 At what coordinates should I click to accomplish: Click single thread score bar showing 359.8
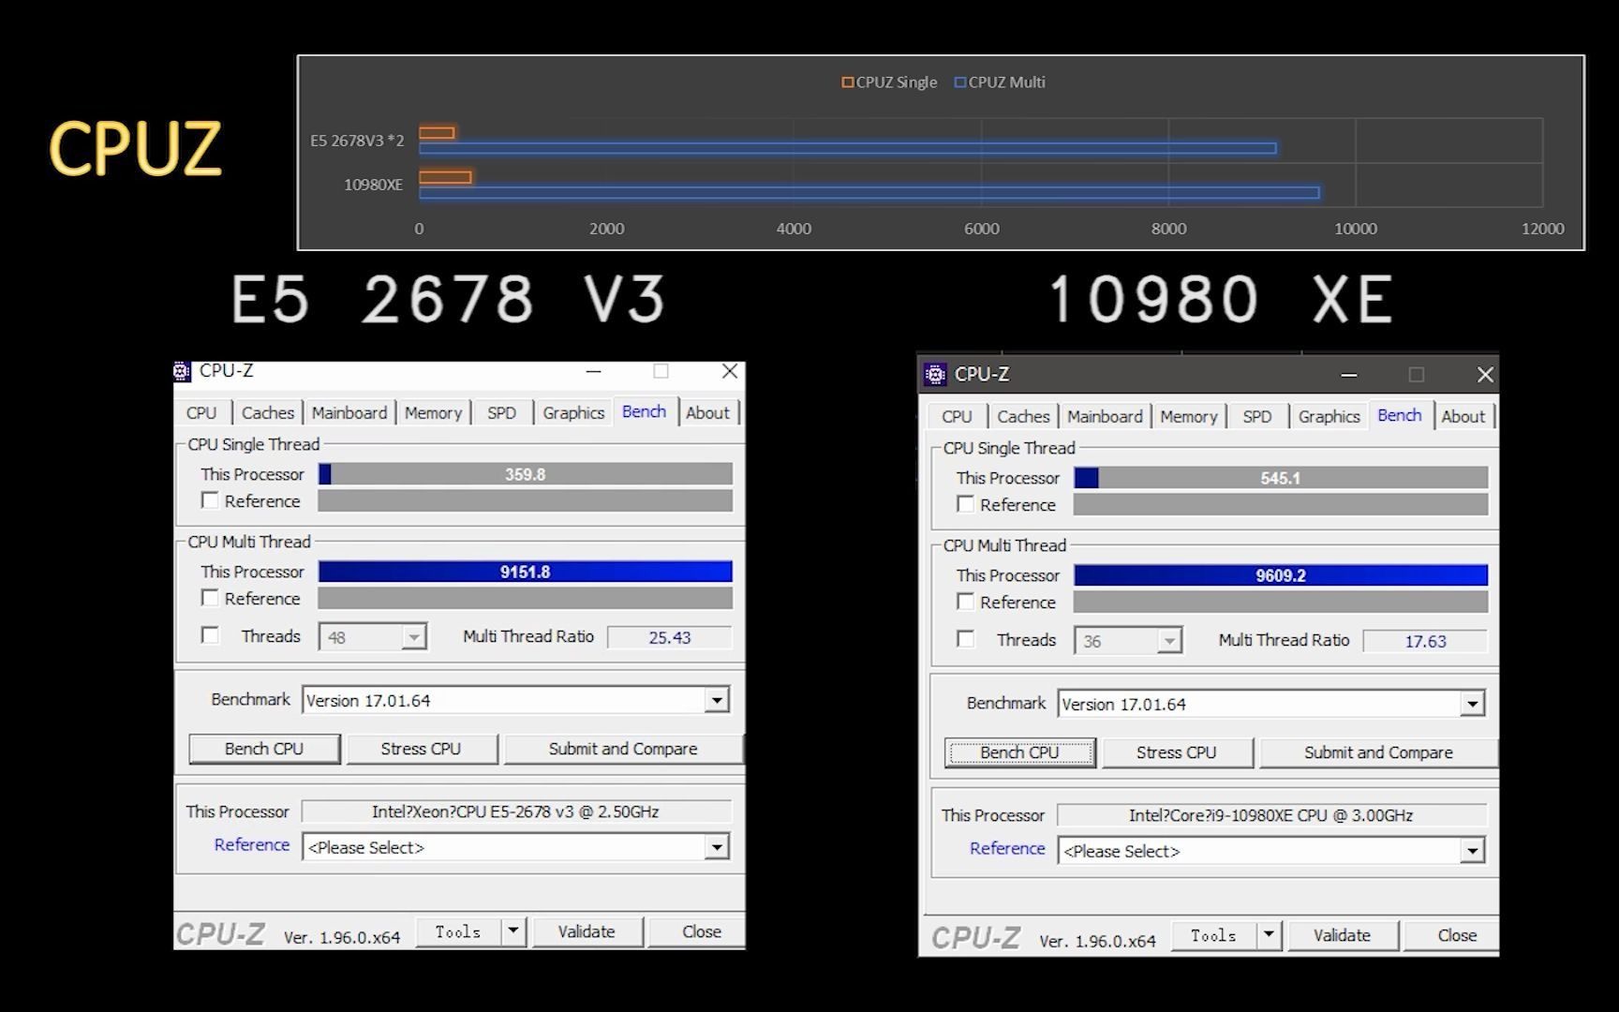tap(526, 474)
